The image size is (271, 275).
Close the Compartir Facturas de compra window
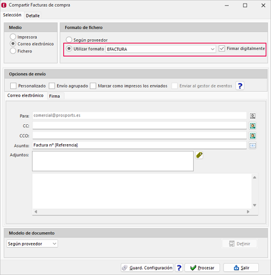pos(263,5)
